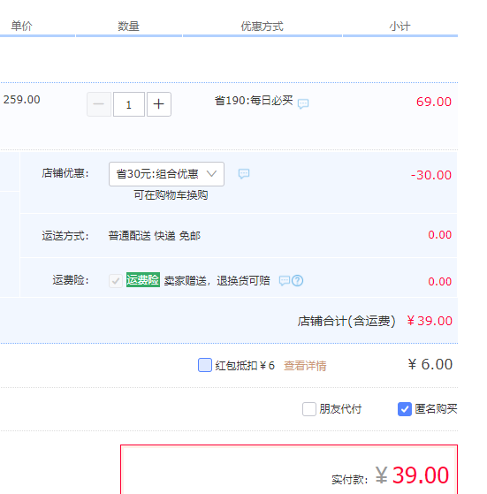Click the green 运费险 badge

143,280
